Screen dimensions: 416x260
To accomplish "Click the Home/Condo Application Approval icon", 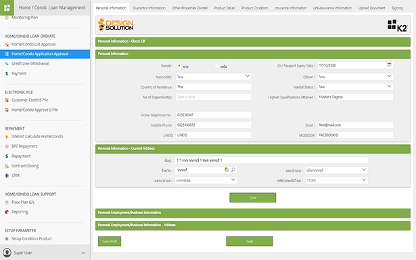I will [7, 54].
